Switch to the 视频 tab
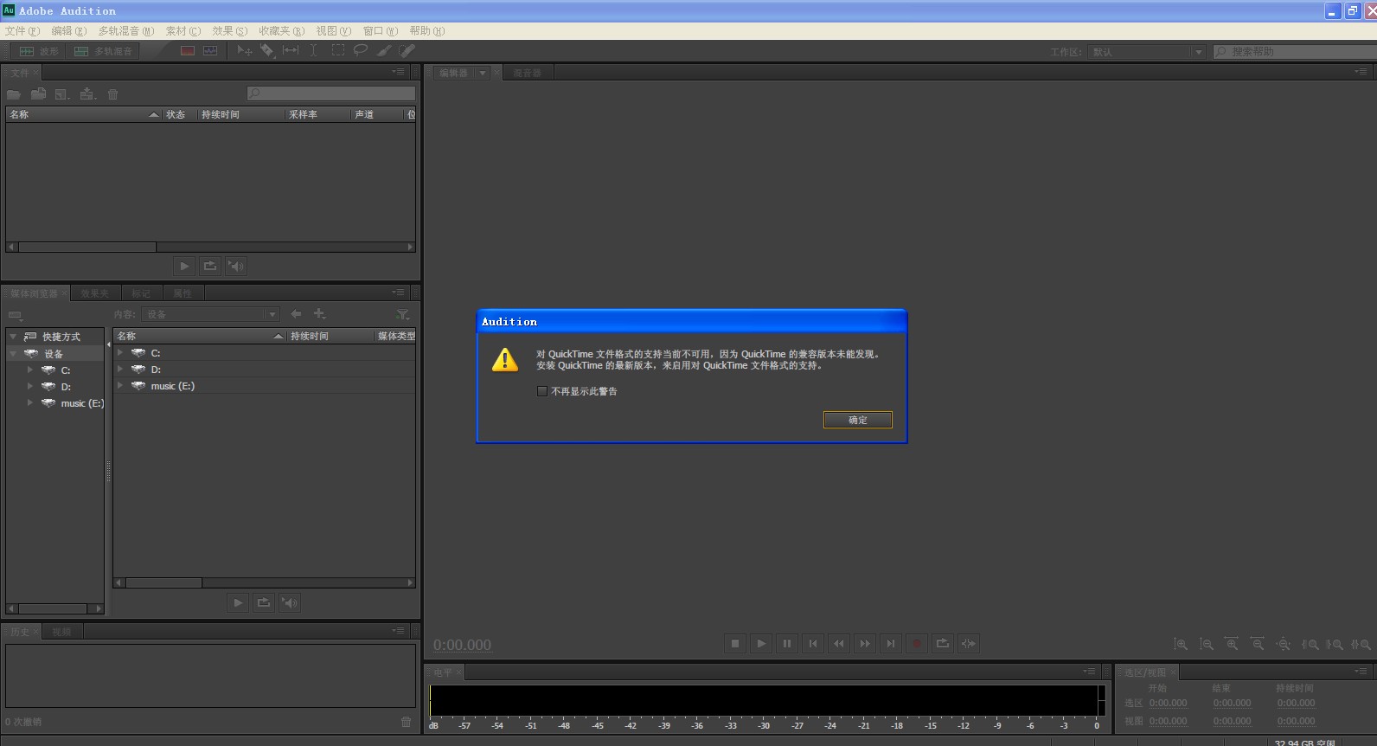 tap(61, 632)
